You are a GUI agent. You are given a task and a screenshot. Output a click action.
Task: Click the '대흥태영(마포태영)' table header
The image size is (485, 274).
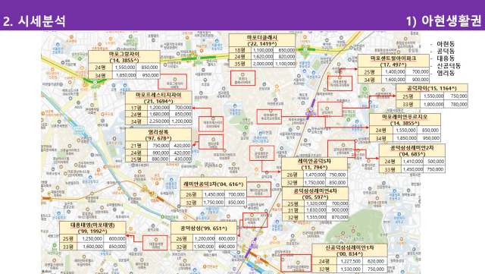(92, 228)
